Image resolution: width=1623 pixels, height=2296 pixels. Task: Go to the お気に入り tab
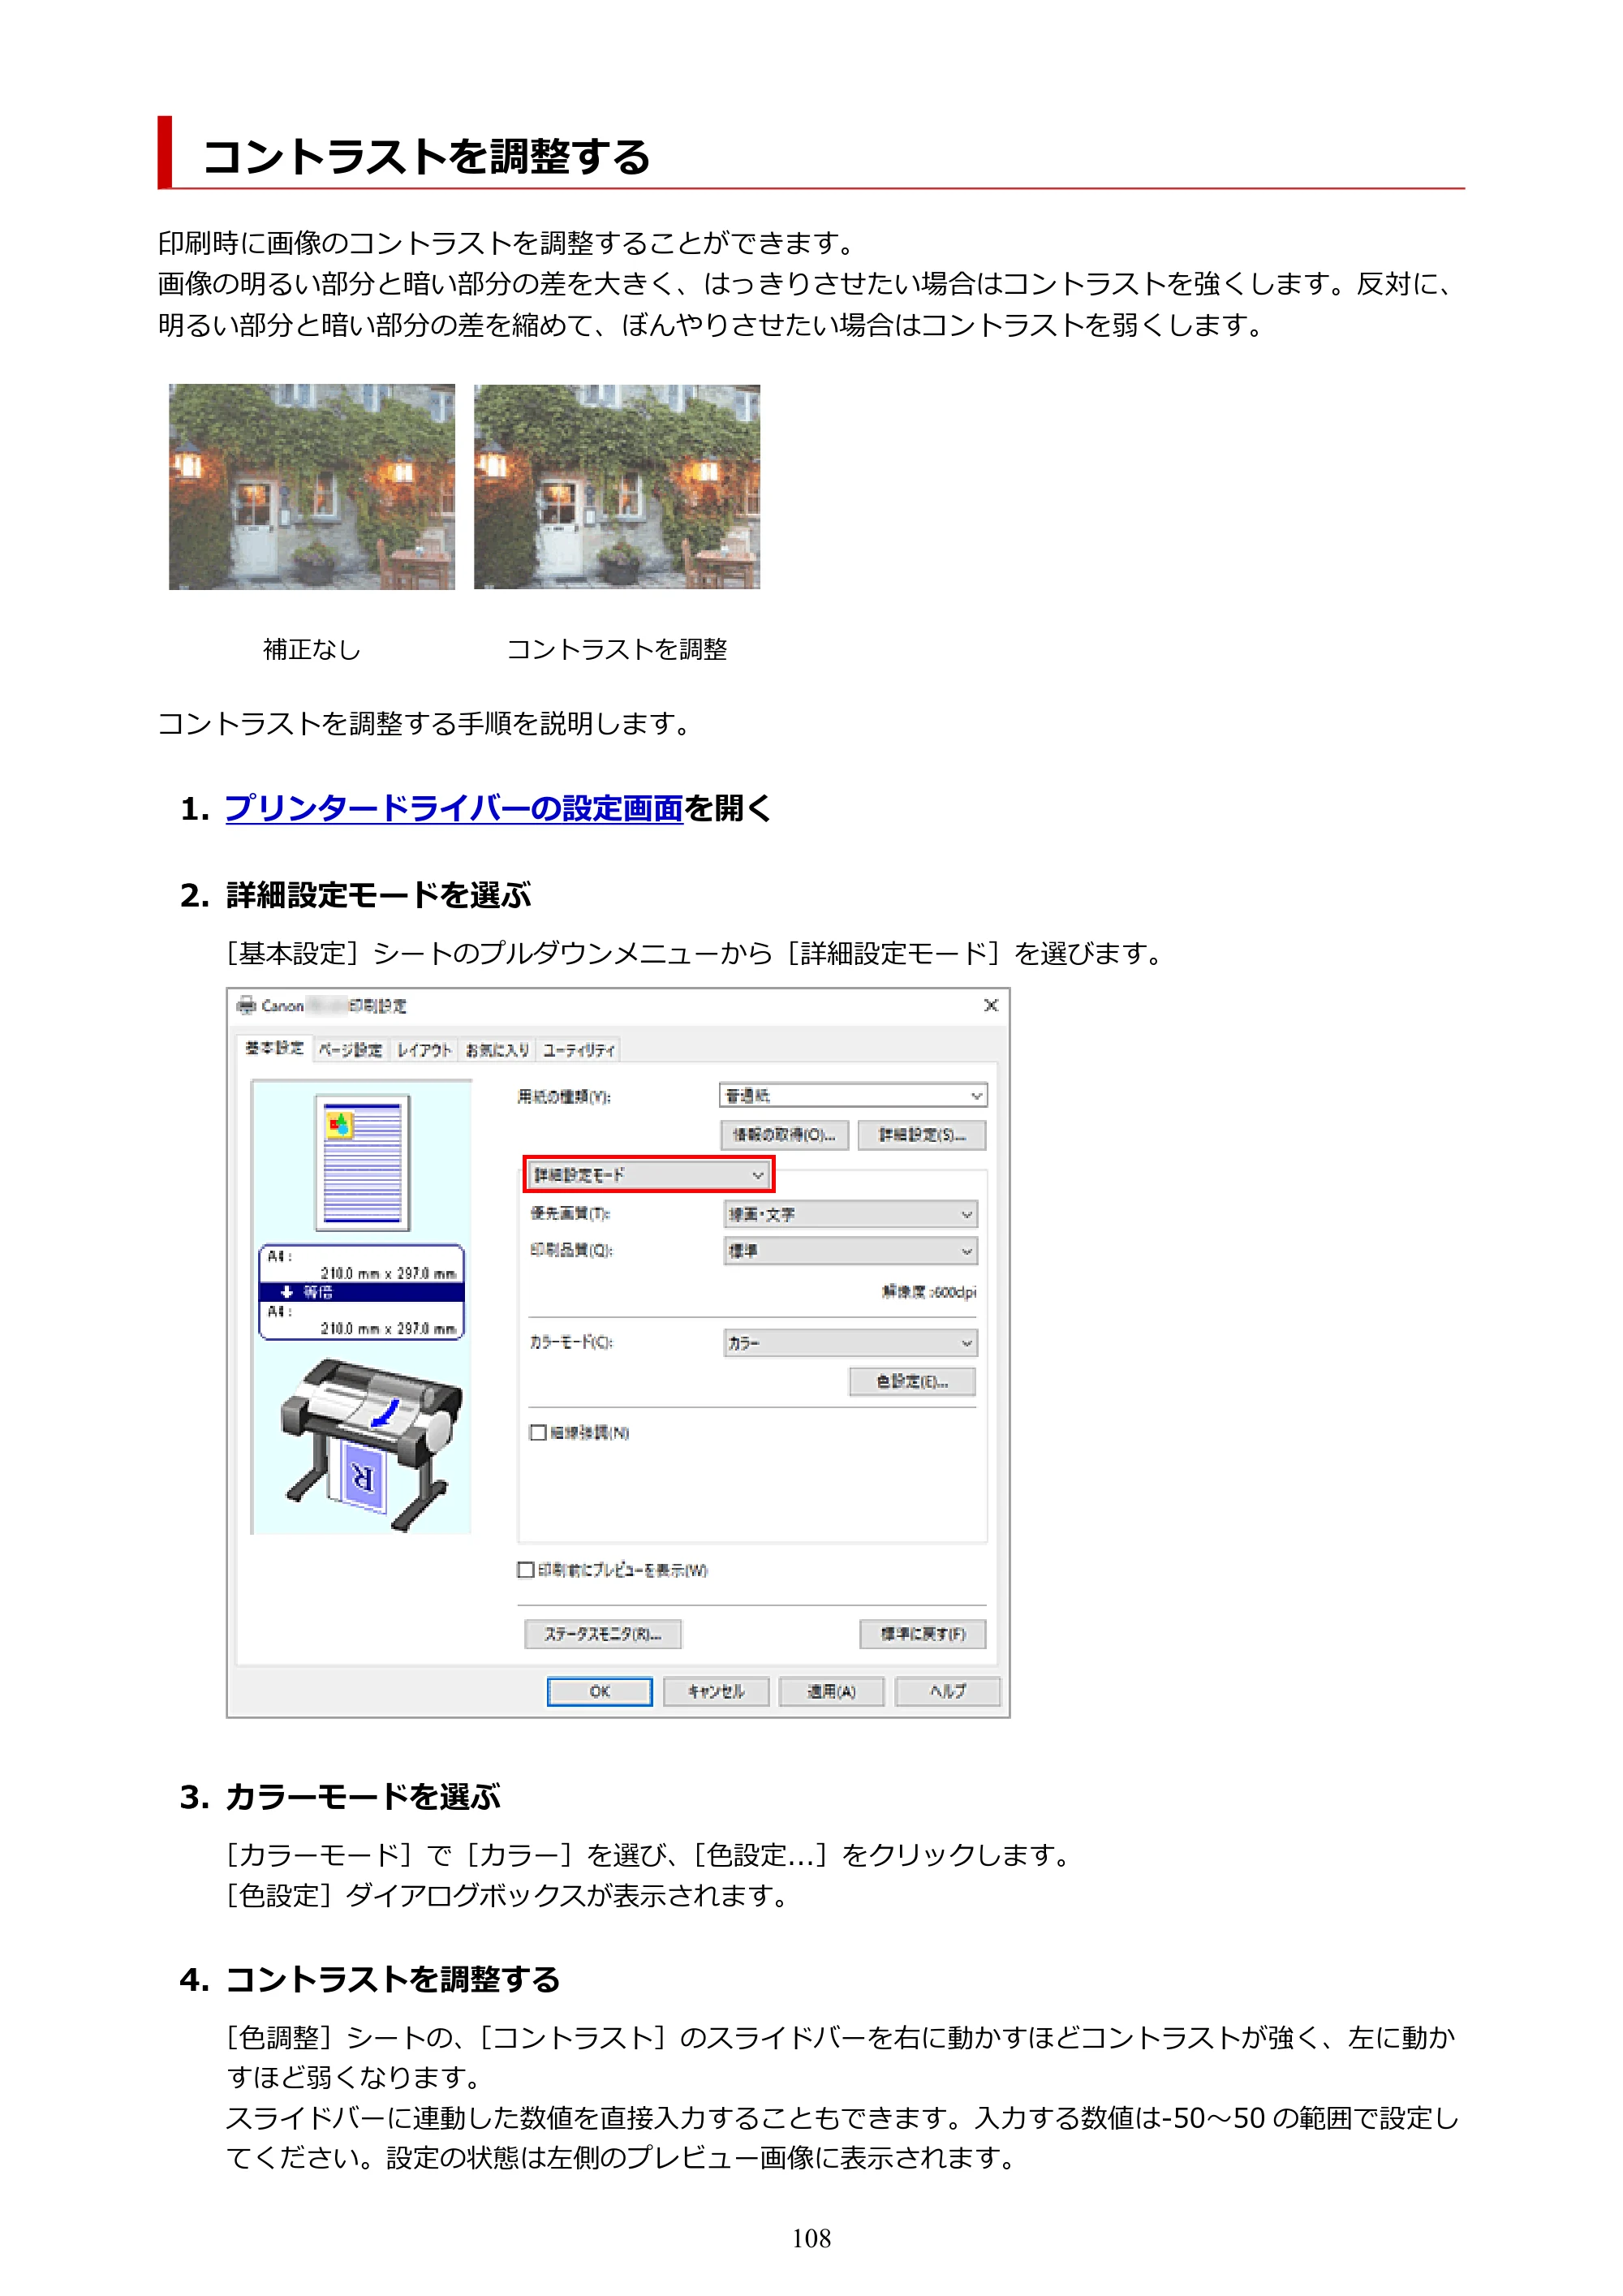click(497, 1050)
